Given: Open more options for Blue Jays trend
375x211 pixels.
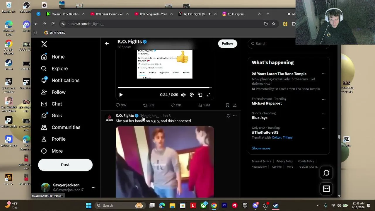Looking at the screenshot, I should point(323,114).
